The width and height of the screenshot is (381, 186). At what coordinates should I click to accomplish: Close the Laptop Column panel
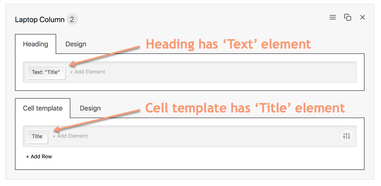[x=362, y=18]
